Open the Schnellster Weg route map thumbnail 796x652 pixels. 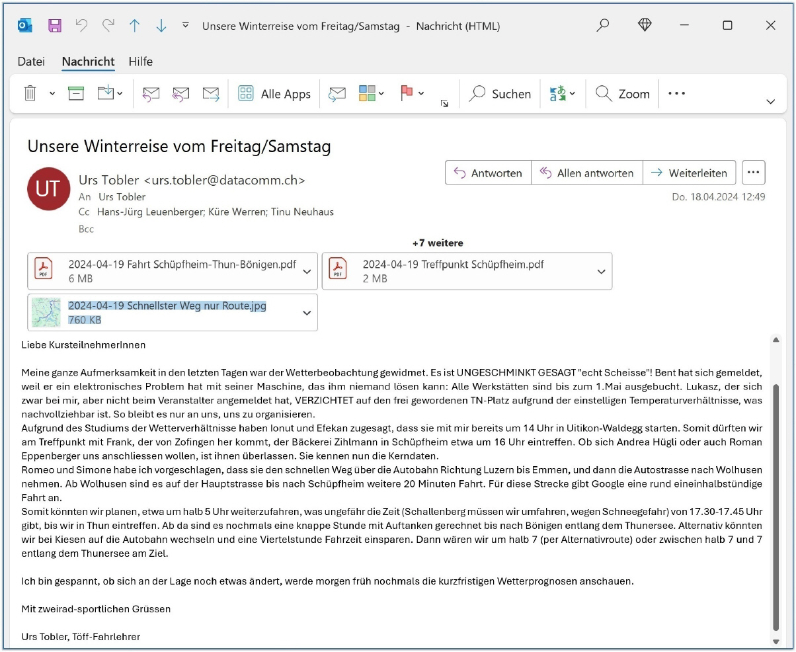click(x=46, y=313)
